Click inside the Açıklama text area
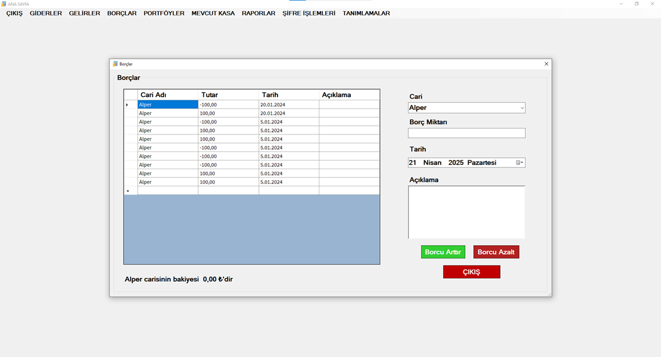Screen dimensions: 661x357 click(x=466, y=212)
